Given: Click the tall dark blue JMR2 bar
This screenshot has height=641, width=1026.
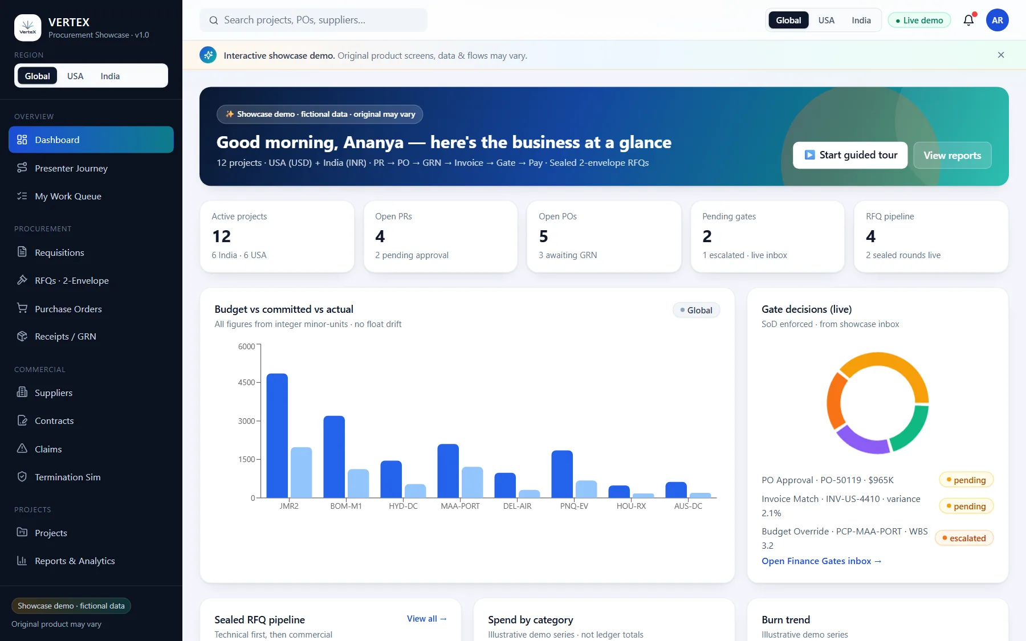Looking at the screenshot, I should [x=277, y=435].
